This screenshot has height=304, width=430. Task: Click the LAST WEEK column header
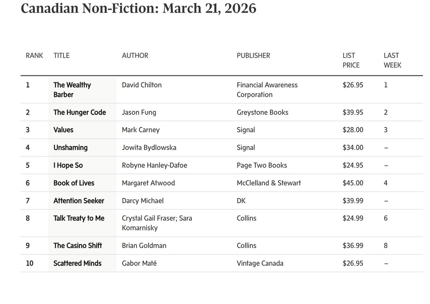[392, 60]
